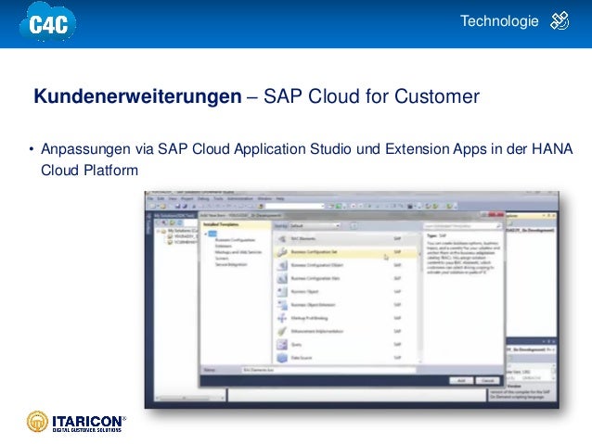Click the Kundenerweiterungen heading text
The image size is (592, 444).
click(137, 95)
